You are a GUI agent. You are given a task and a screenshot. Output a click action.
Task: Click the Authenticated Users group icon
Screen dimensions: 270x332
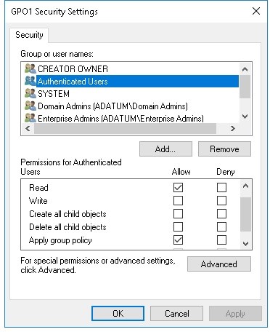click(30, 81)
